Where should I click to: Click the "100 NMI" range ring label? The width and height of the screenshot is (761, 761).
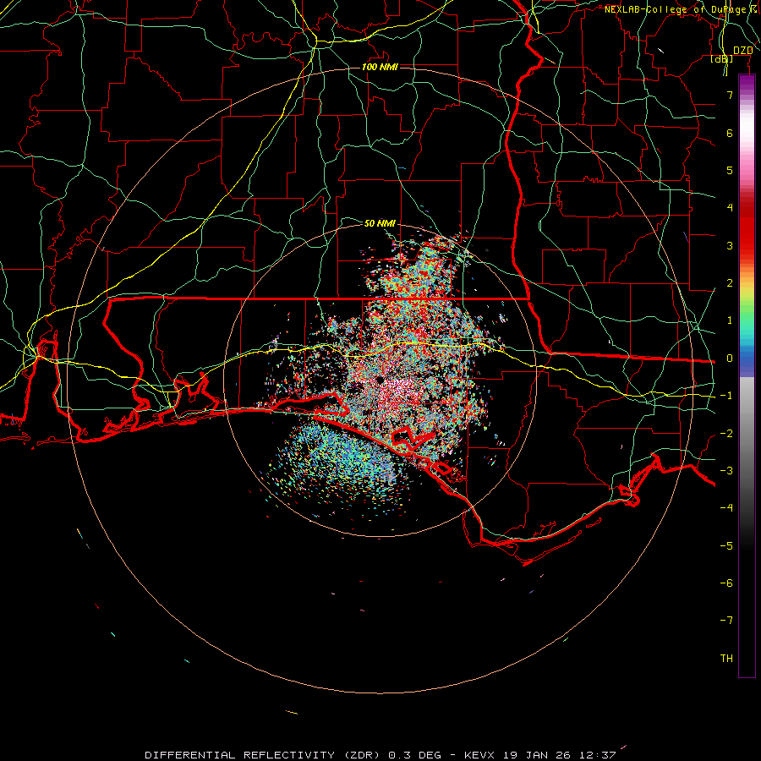tap(380, 67)
